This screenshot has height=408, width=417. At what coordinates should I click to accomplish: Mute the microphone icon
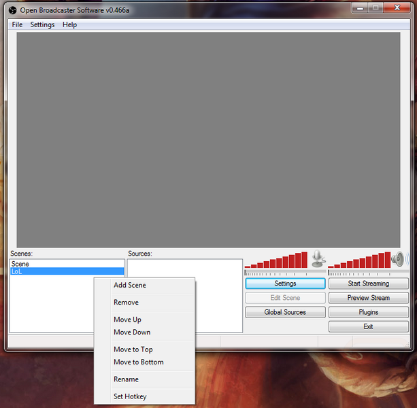coord(318,258)
